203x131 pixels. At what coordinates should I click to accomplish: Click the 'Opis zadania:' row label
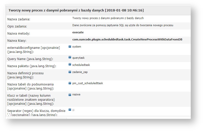pos(17,26)
